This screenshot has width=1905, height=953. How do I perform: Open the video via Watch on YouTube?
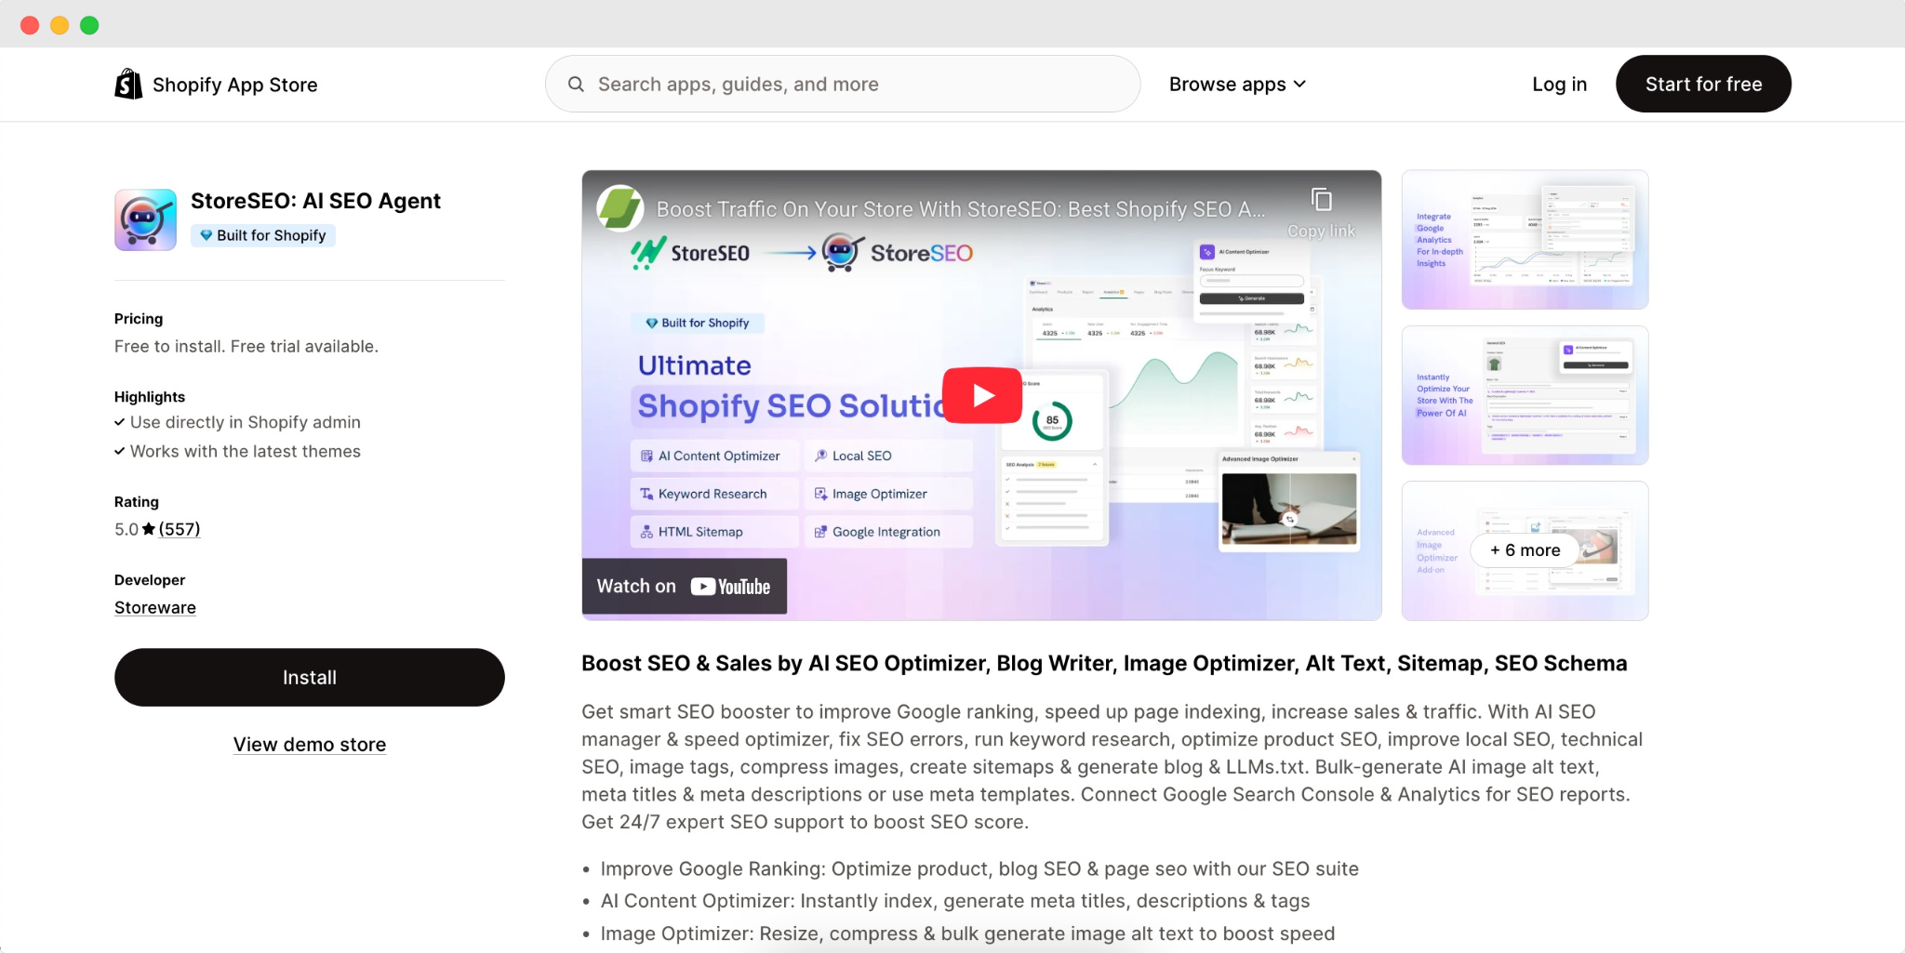[x=684, y=586]
